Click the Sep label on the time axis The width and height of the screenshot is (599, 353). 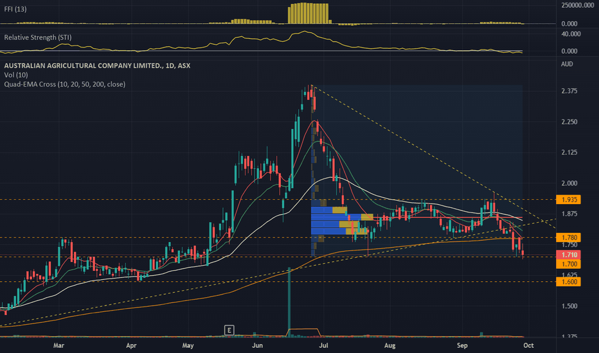point(462,345)
